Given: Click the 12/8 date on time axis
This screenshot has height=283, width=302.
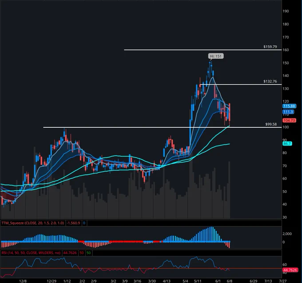Looking at the screenshot, I should click(23, 281).
